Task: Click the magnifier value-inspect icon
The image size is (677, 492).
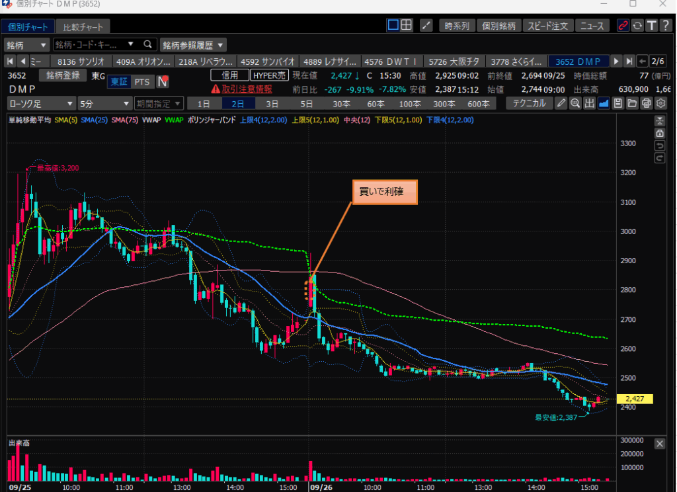Action: tap(575, 103)
